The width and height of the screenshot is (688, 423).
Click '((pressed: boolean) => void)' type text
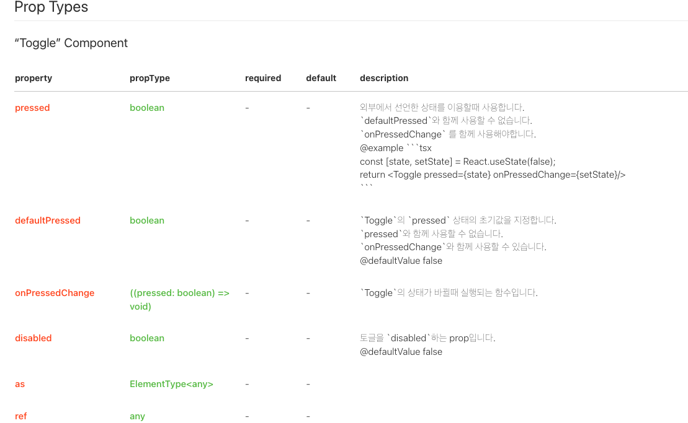179,300
